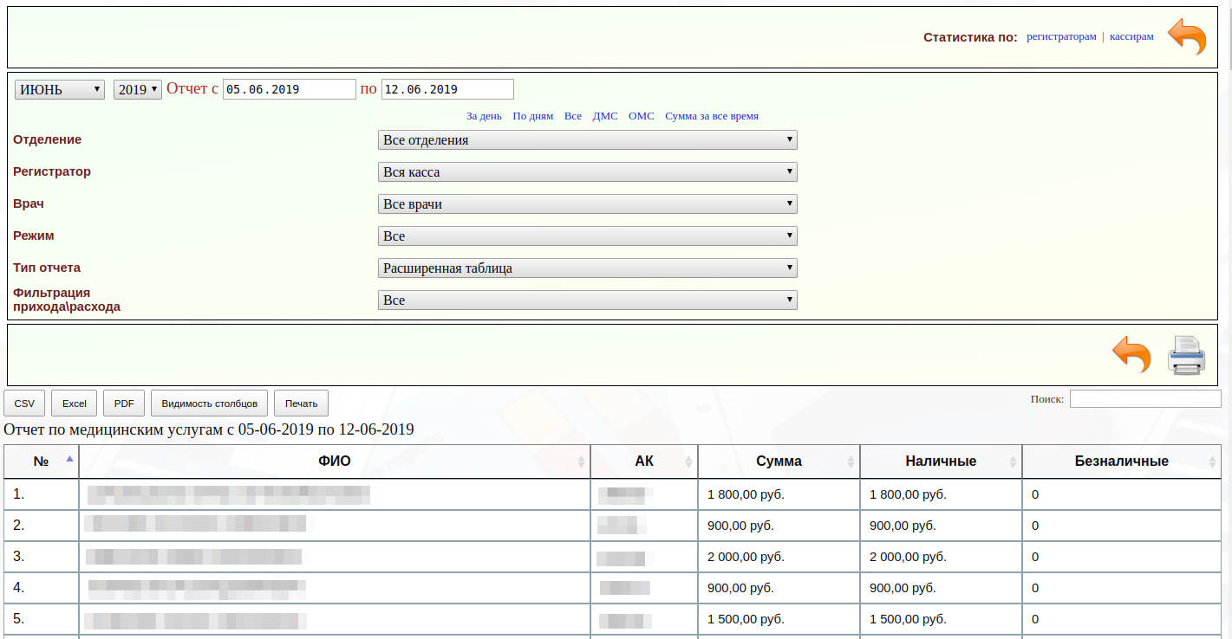Sort the table by the Сумма column
Screen dimensions: 1232x639
778,461
